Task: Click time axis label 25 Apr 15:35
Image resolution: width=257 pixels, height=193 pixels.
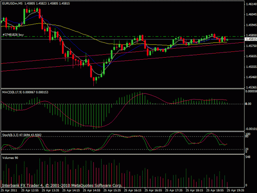Action: (x=112, y=190)
